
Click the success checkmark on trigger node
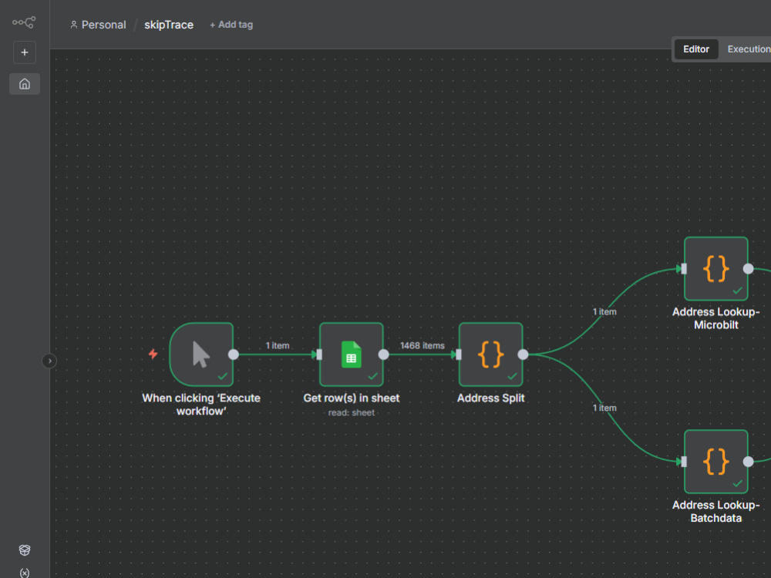click(223, 376)
